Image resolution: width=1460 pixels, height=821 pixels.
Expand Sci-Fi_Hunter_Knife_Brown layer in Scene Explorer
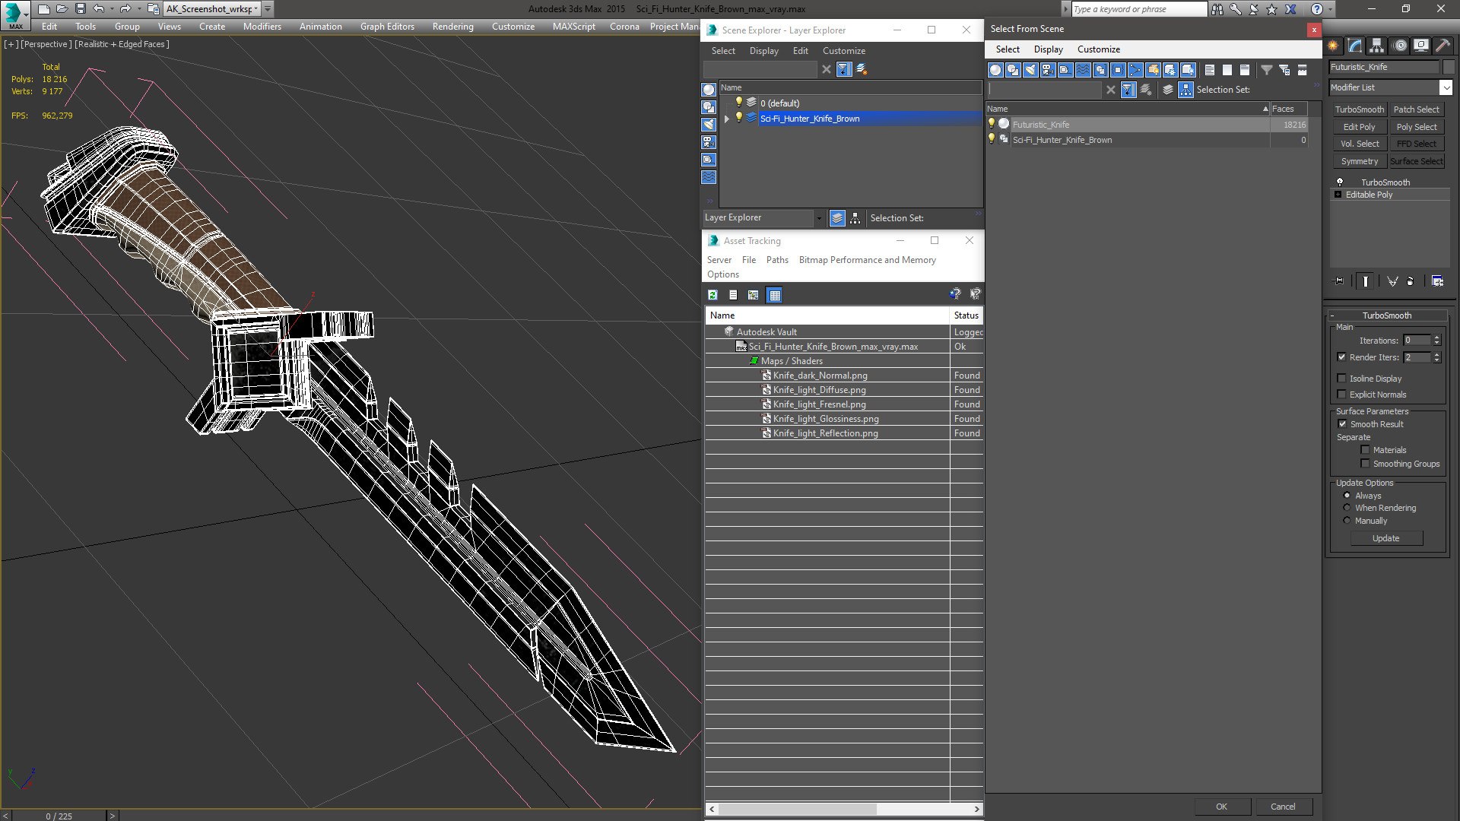(x=726, y=119)
